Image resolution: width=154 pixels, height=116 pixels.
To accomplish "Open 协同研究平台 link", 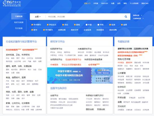I will [56, 60].
